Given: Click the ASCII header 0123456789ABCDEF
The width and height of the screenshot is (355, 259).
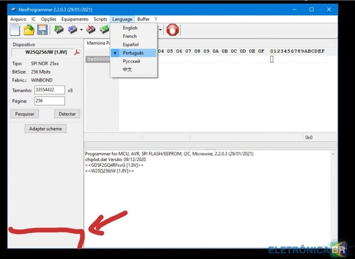Looking at the screenshot, I should pos(297,51).
